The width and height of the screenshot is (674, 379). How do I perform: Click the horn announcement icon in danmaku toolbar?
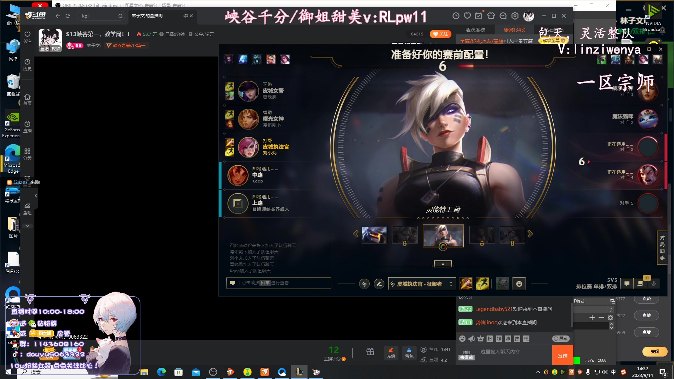point(471,338)
